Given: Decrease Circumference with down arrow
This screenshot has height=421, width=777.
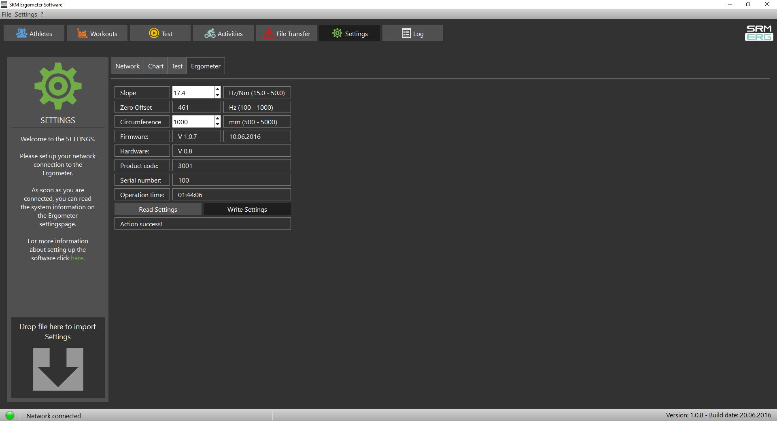Looking at the screenshot, I should pos(218,124).
